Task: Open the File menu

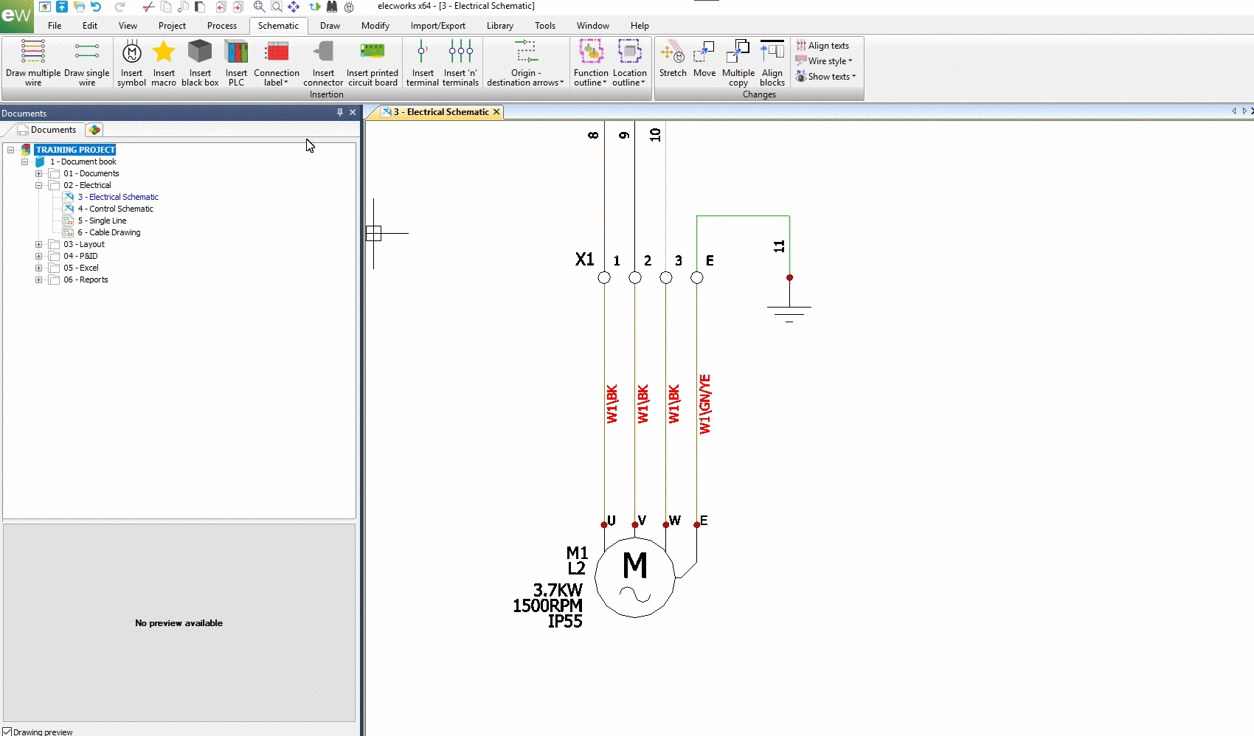Action: (55, 26)
